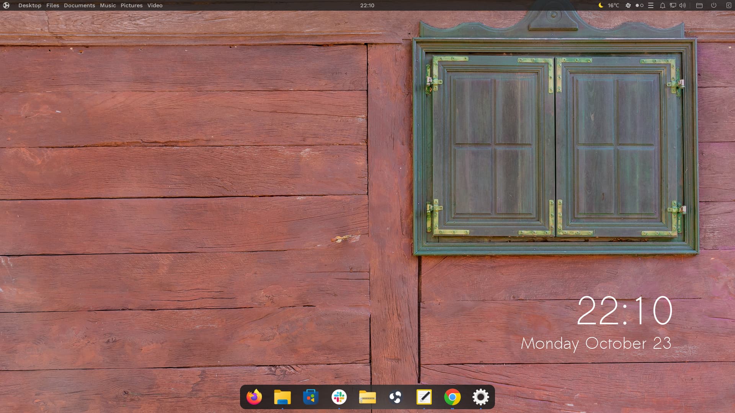Open the archive manager zip folder icon
Image resolution: width=735 pixels, height=413 pixels.
click(367, 397)
